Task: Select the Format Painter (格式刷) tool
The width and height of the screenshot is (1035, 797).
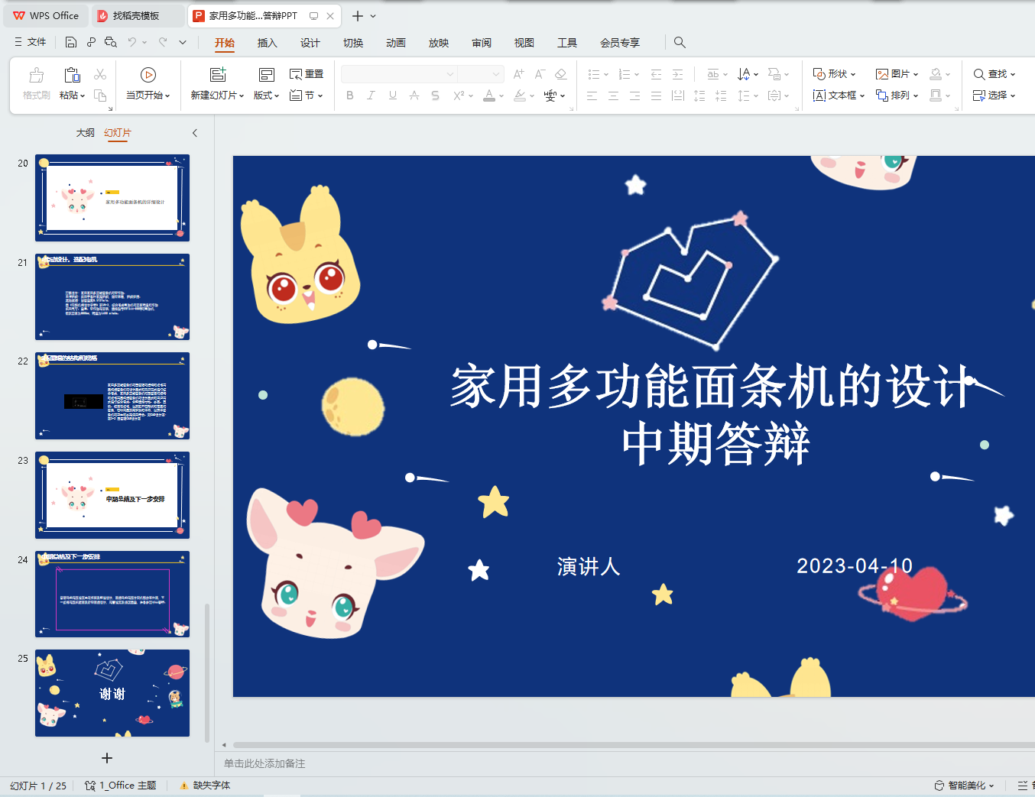Action: tap(37, 84)
